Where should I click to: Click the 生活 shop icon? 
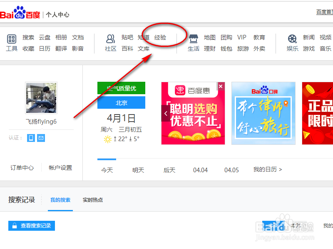[194, 39]
